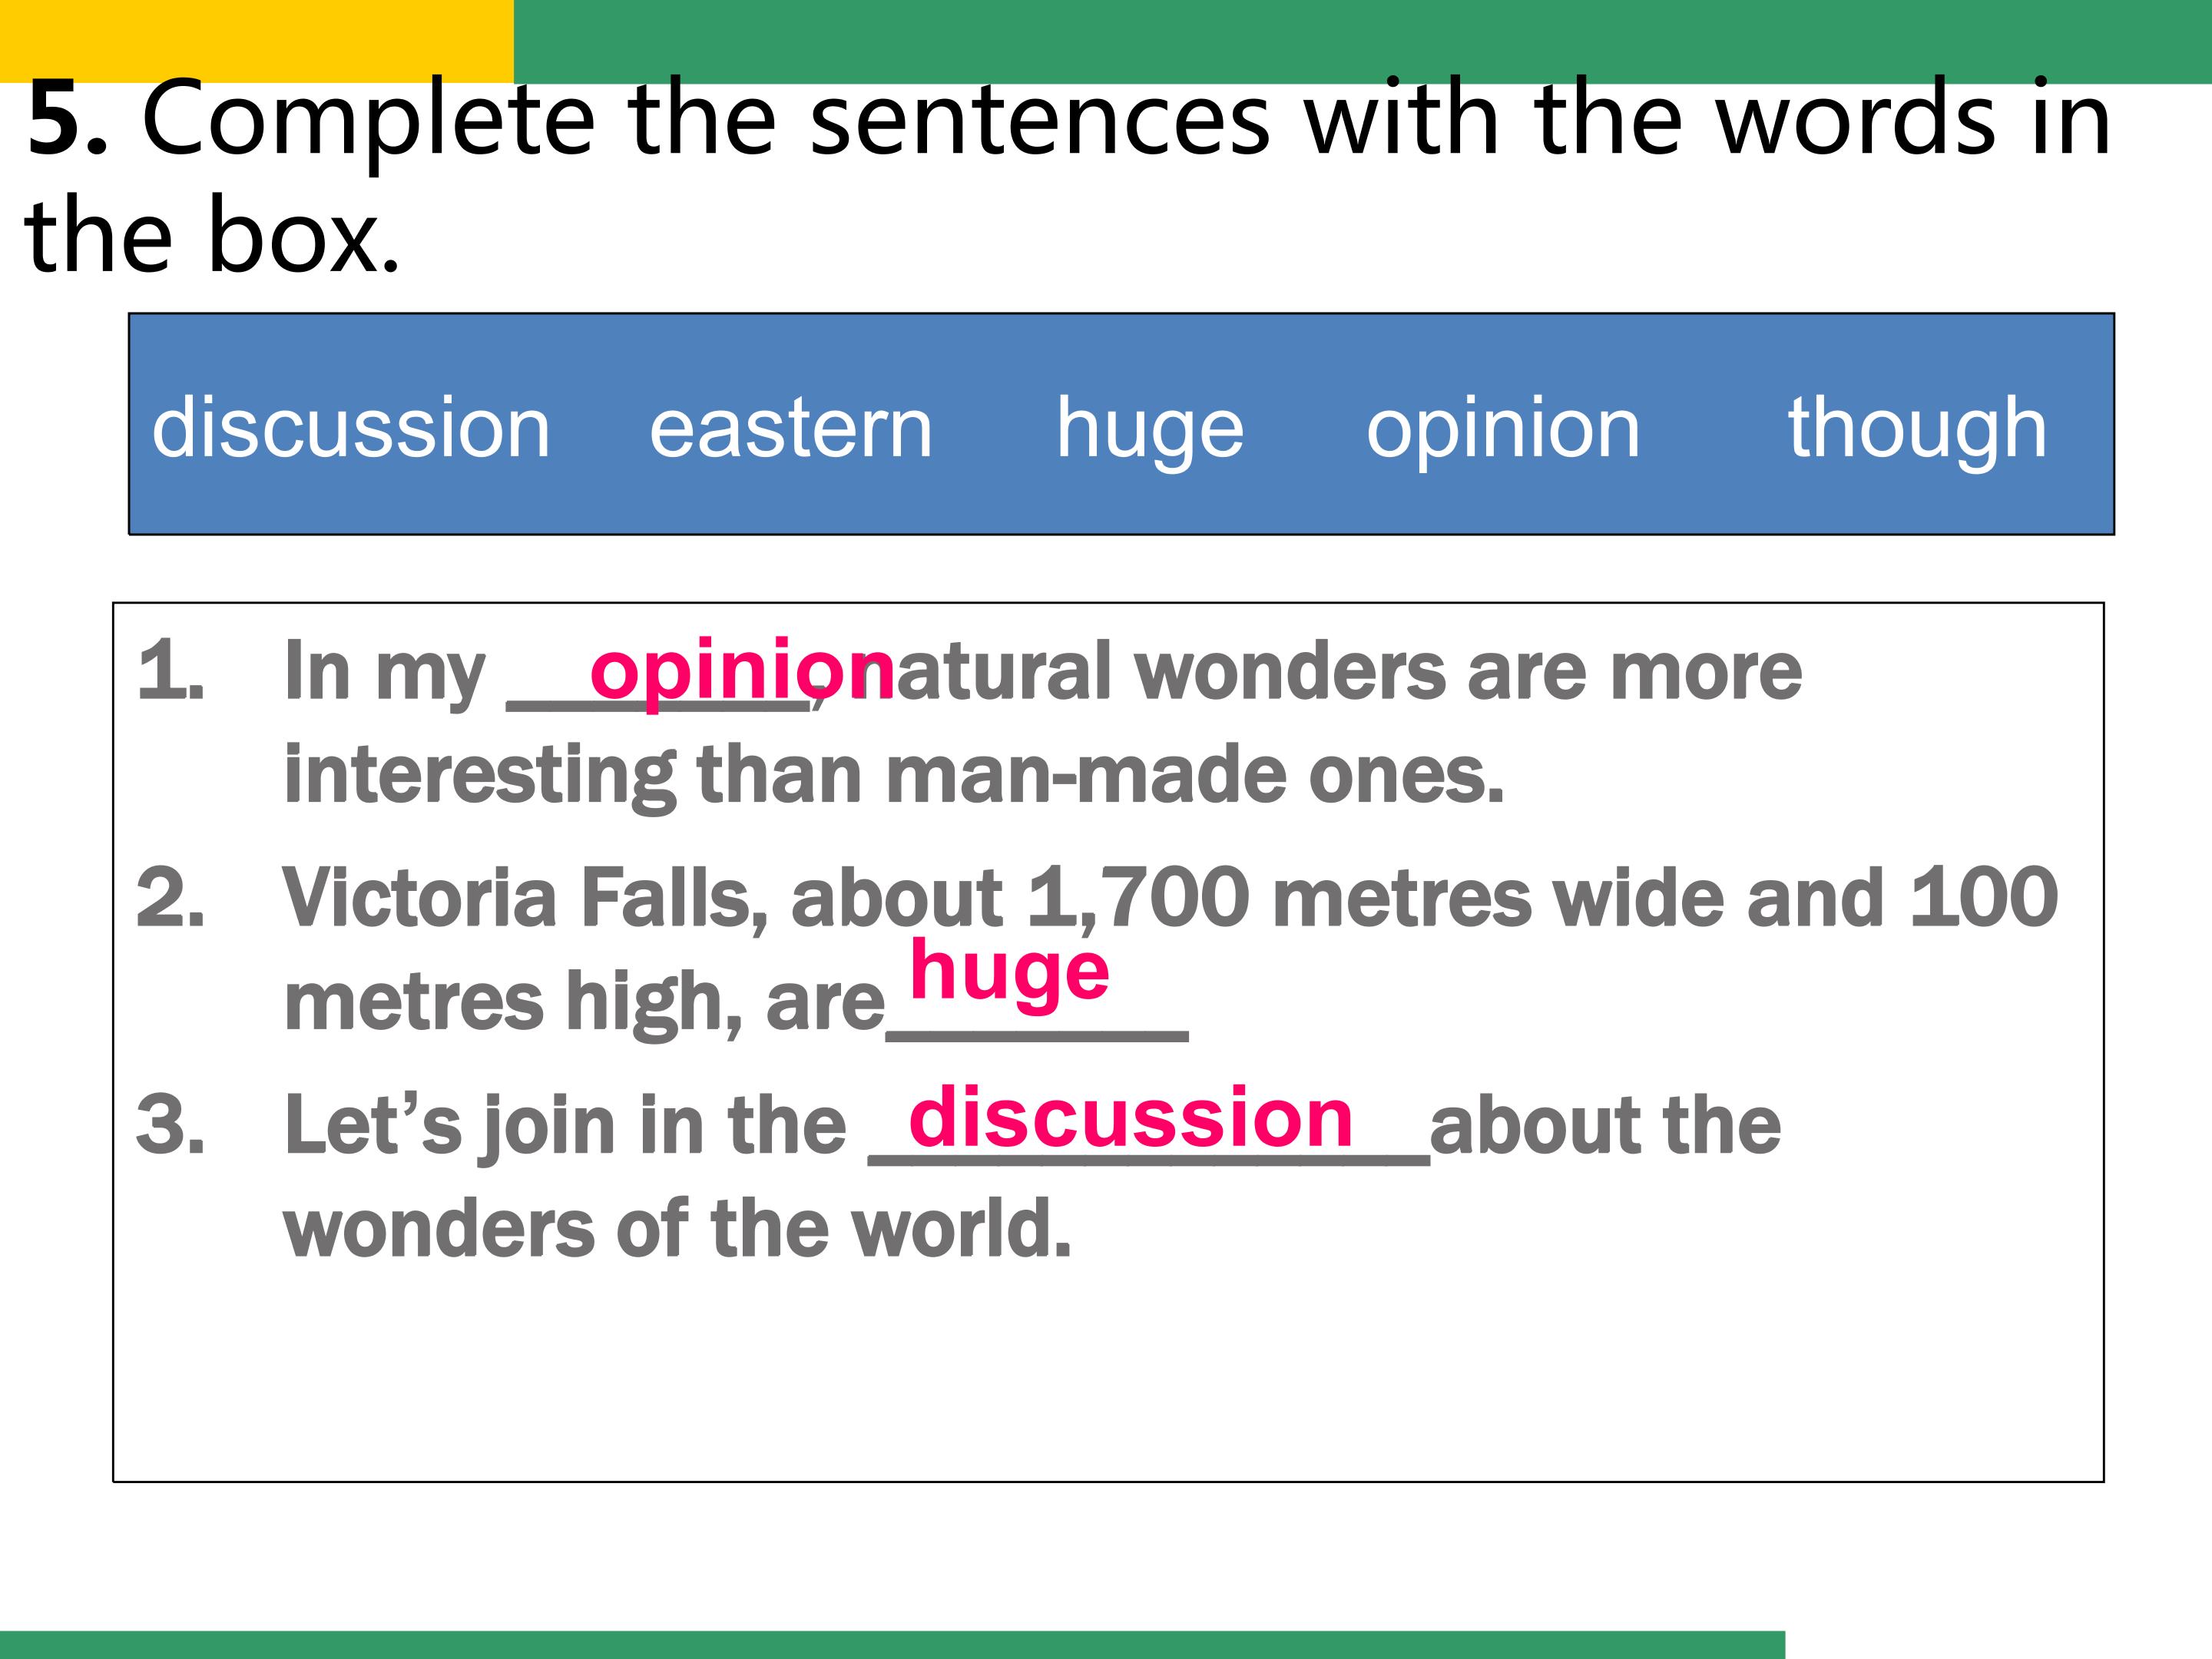This screenshot has width=2212, height=1659.
Task: Click the phrase 'wonders of the world.'
Action: pyautogui.click(x=677, y=1227)
